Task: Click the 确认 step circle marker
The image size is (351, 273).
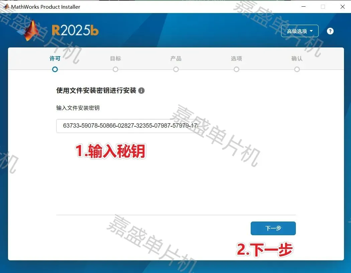Action: 297,70
